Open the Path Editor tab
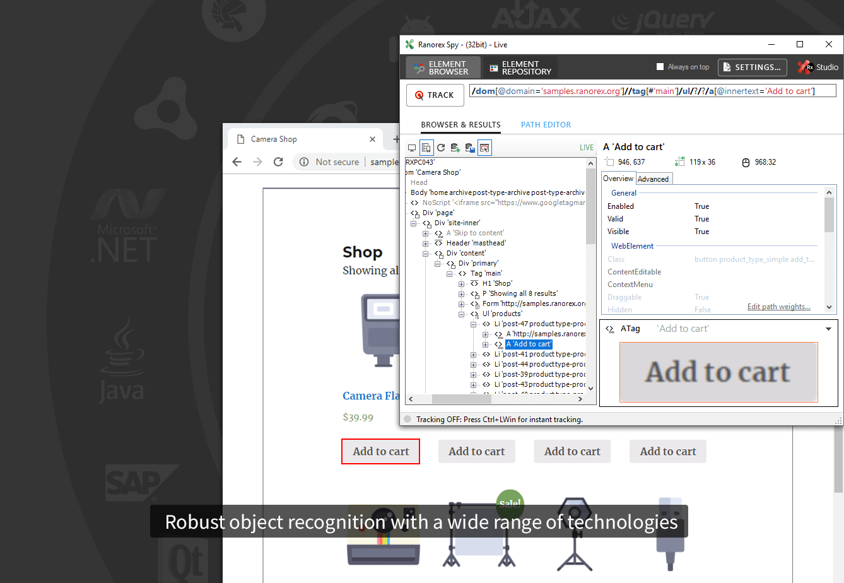The image size is (844, 583). coord(546,125)
